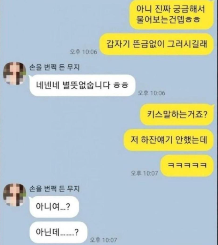Click the 오후 10:06 timestamp beside the white bubble
Viewport: 218px width, 245px height.
(x=152, y=93)
